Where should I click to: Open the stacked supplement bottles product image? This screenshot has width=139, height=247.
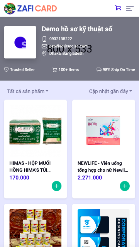[x=36, y=228]
